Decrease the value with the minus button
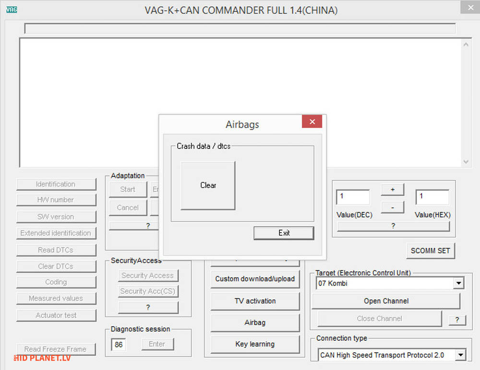Viewport: 480px width, 370px height. (x=393, y=208)
